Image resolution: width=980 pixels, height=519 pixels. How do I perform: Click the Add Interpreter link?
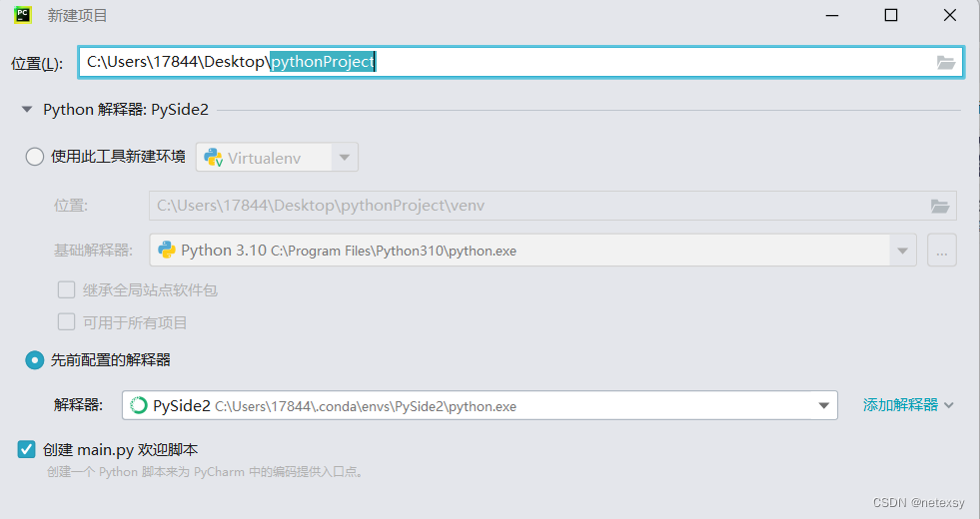(x=908, y=404)
